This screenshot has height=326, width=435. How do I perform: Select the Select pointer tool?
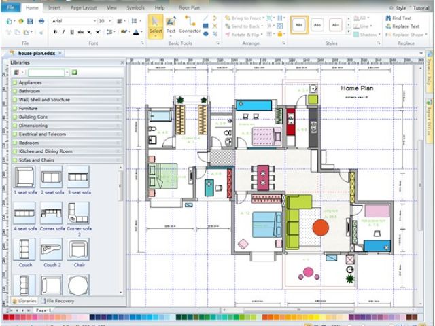click(156, 25)
